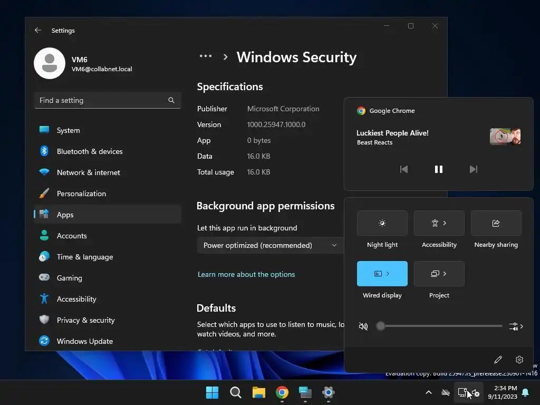Open Network & internet settings
540x405 pixels.
pyautogui.click(x=108, y=172)
